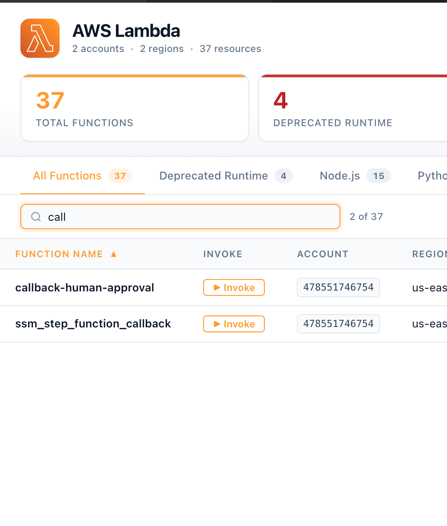
Task: Click the Account column header
Action: tap(323, 254)
